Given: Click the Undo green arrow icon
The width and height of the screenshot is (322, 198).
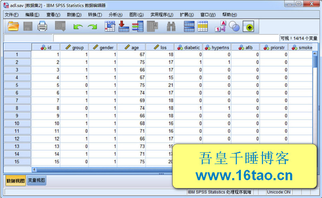Looking at the screenshot, I should point(78,27).
